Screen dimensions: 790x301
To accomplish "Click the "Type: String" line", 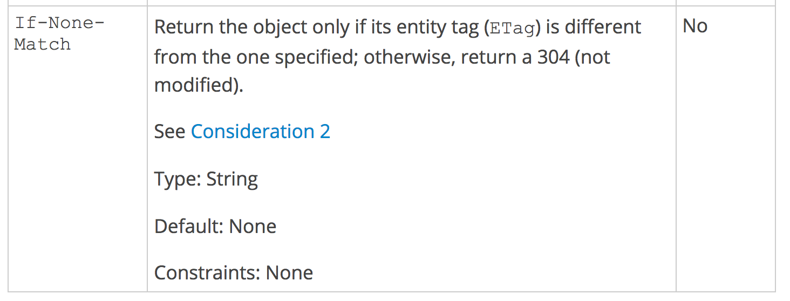I will 206,179.
